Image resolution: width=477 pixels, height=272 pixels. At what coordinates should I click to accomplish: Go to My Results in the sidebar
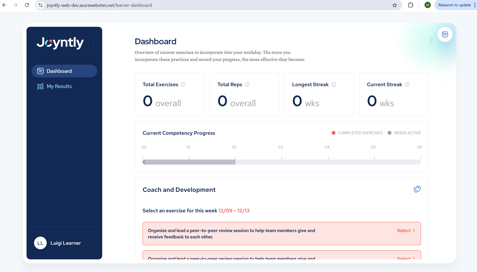[59, 86]
